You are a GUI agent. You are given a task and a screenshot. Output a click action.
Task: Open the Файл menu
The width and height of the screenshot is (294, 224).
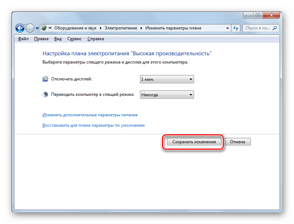point(23,39)
